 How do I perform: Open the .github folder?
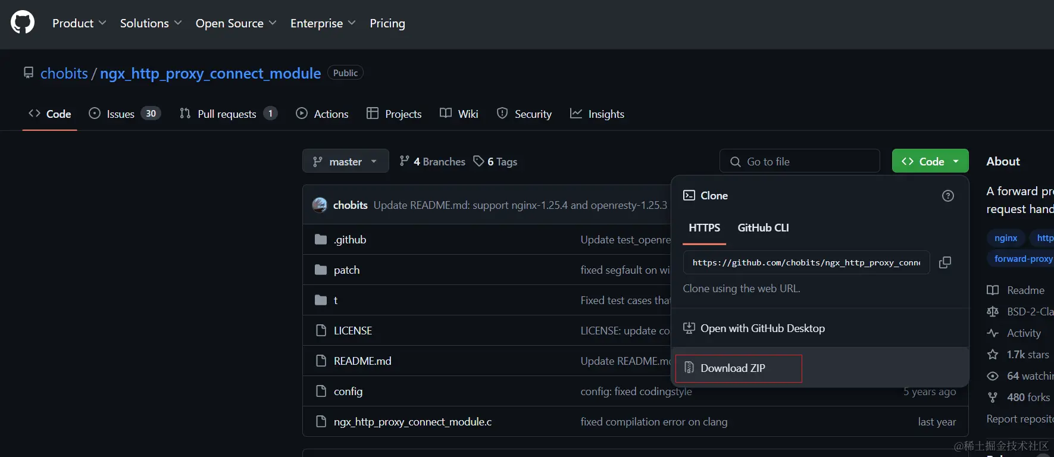(350, 240)
